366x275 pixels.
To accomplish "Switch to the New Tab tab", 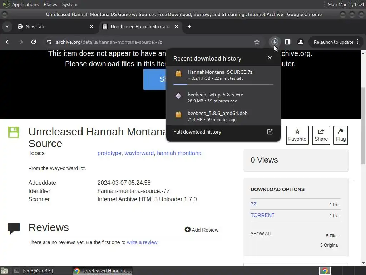I will (56, 26).
